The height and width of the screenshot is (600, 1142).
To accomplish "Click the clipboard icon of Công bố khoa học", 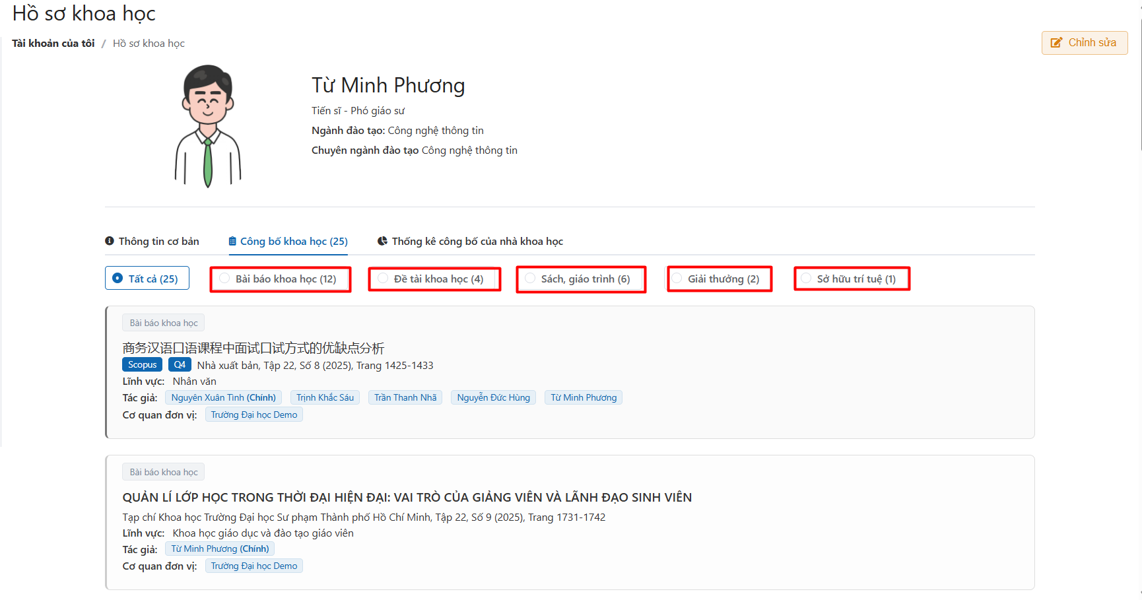I will click(x=232, y=242).
